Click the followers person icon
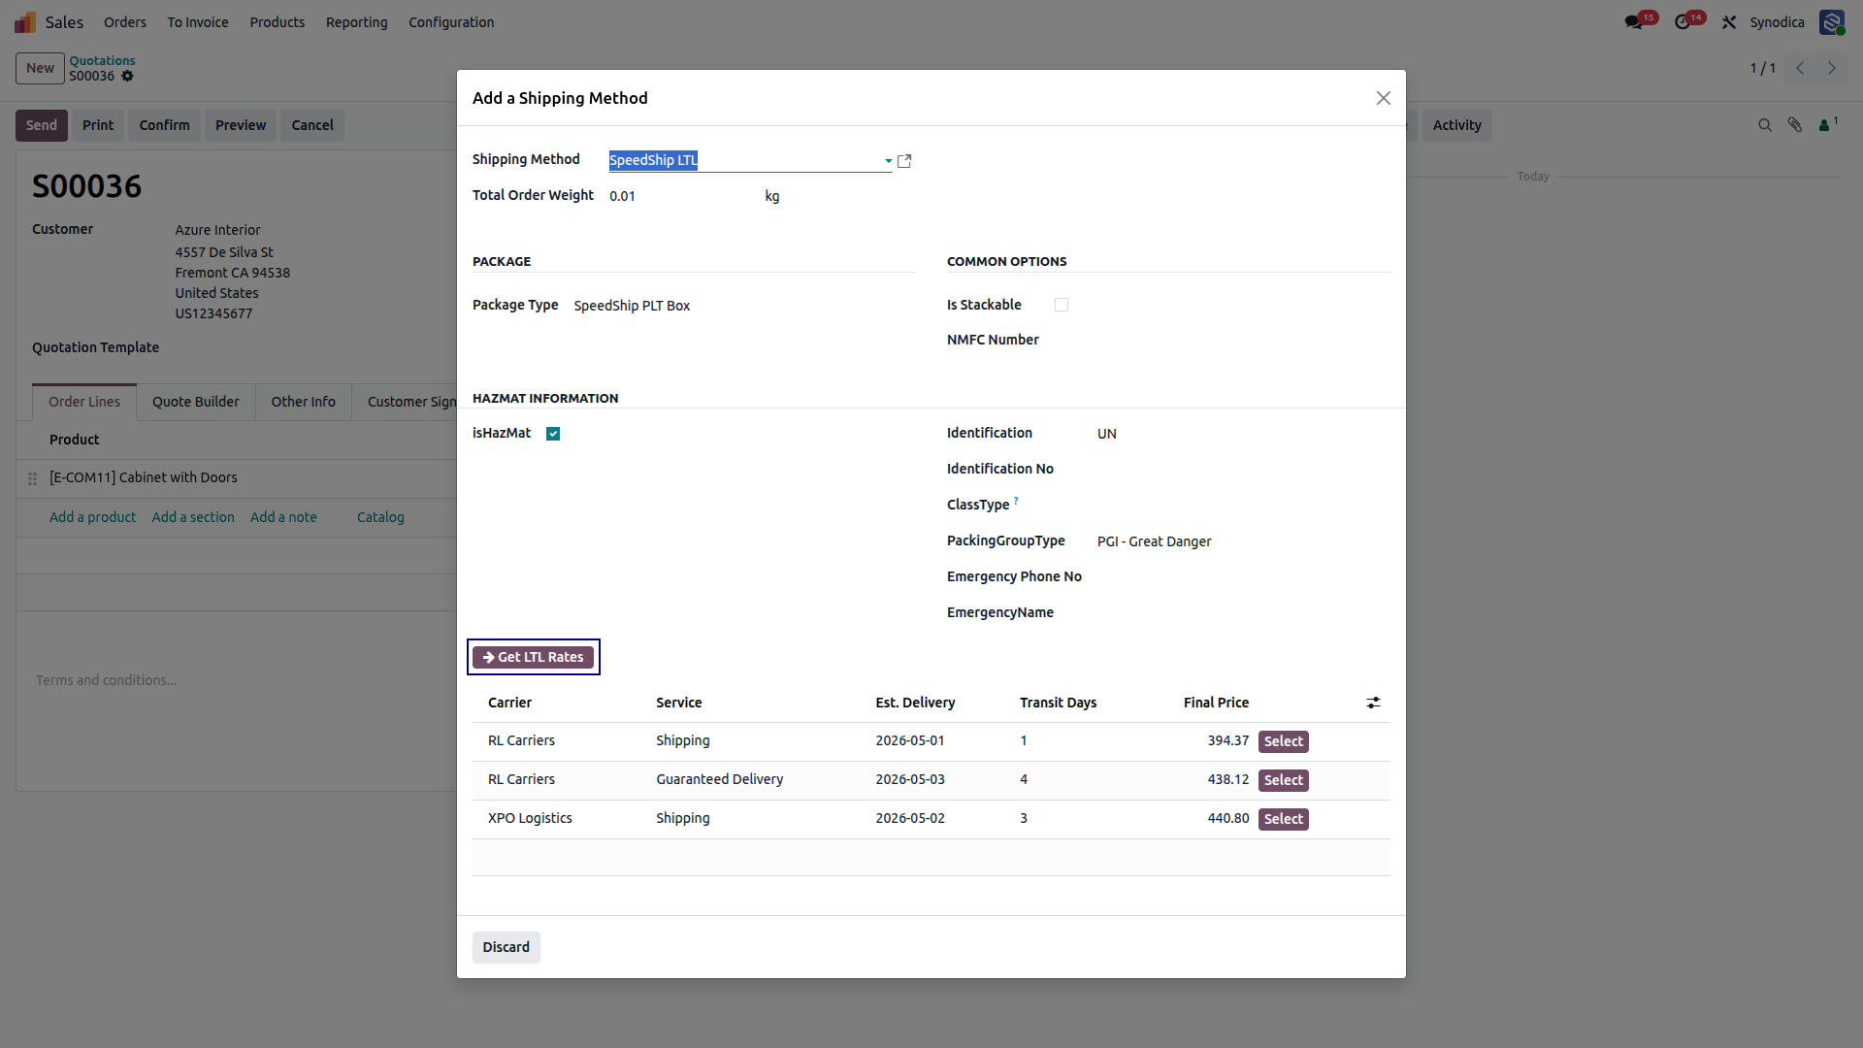 coord(1827,125)
